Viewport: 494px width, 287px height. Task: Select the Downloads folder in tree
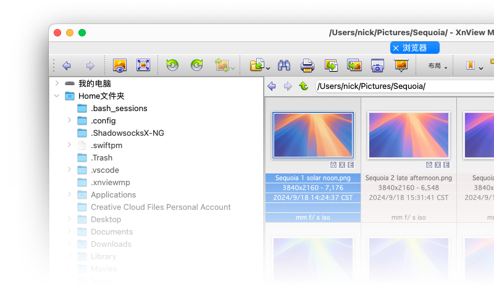tap(111, 244)
